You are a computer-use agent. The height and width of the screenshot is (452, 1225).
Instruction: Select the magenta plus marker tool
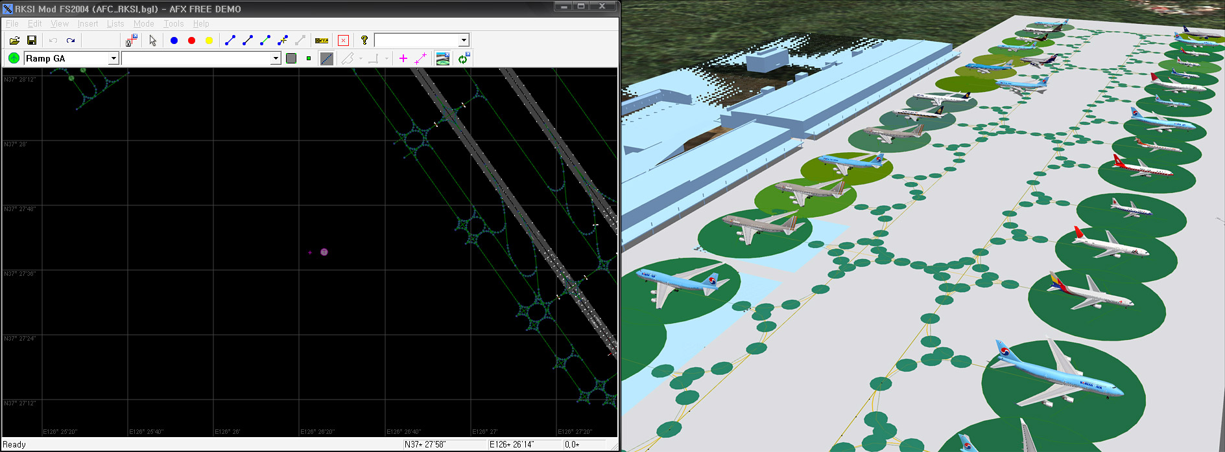tap(403, 58)
